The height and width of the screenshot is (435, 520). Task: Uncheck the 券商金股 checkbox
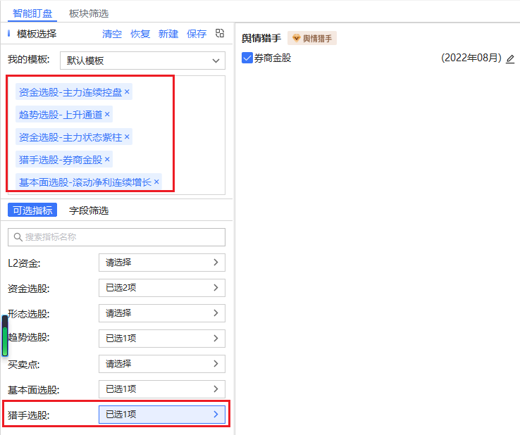pyautogui.click(x=247, y=58)
